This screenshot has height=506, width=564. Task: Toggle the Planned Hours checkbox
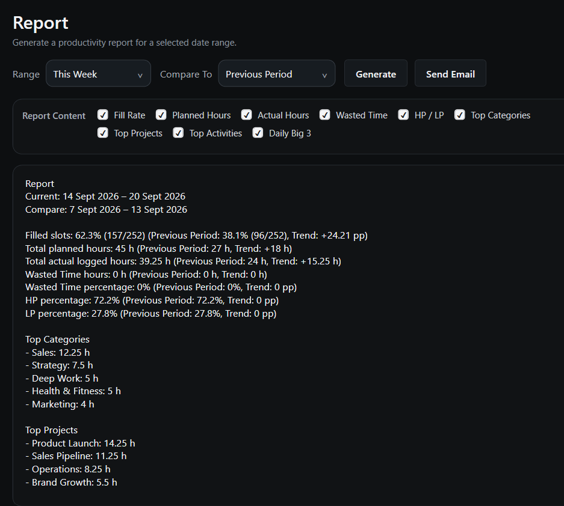pyautogui.click(x=161, y=115)
